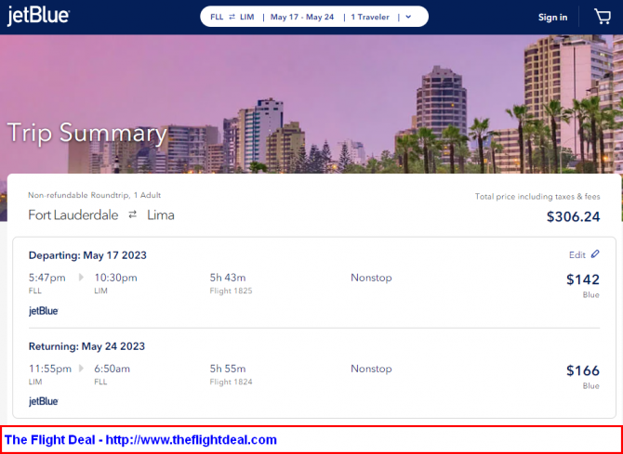The width and height of the screenshot is (623, 454).
Task: Click the Sign in link
Action: [x=552, y=17]
